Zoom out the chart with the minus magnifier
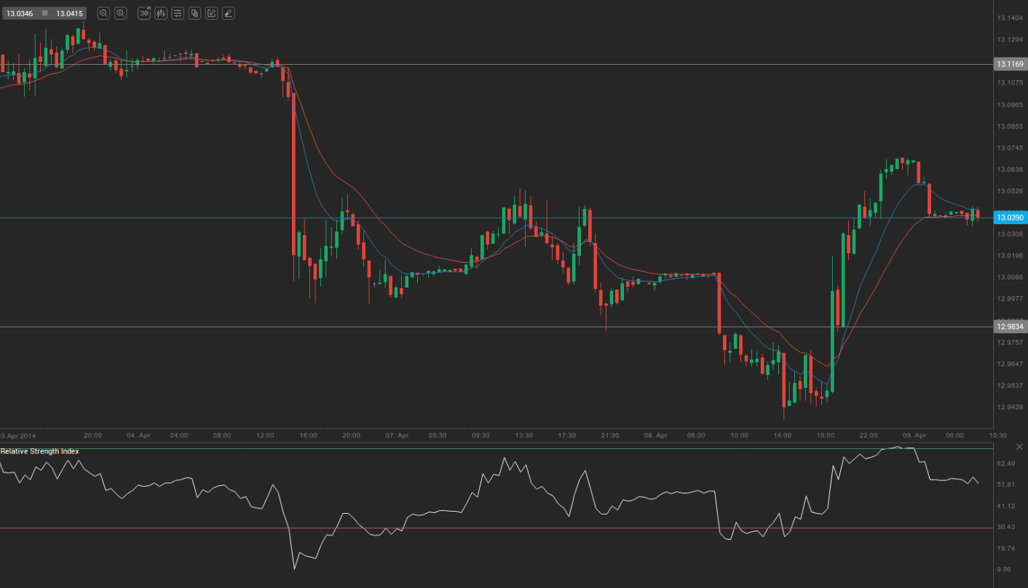 103,13
